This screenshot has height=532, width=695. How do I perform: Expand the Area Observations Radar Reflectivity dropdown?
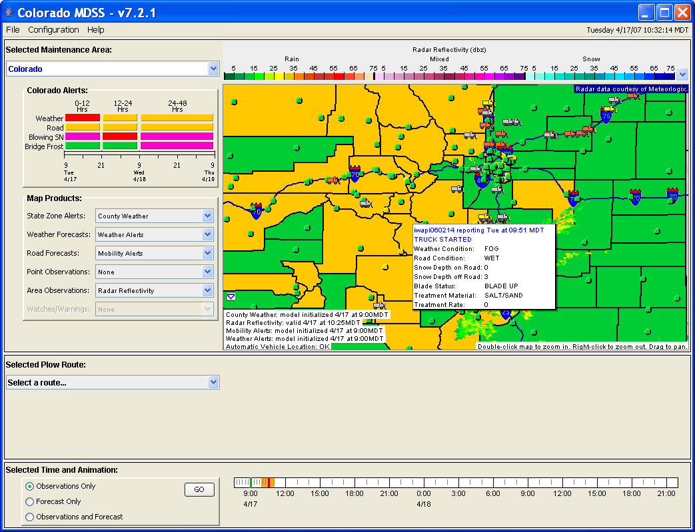207,290
